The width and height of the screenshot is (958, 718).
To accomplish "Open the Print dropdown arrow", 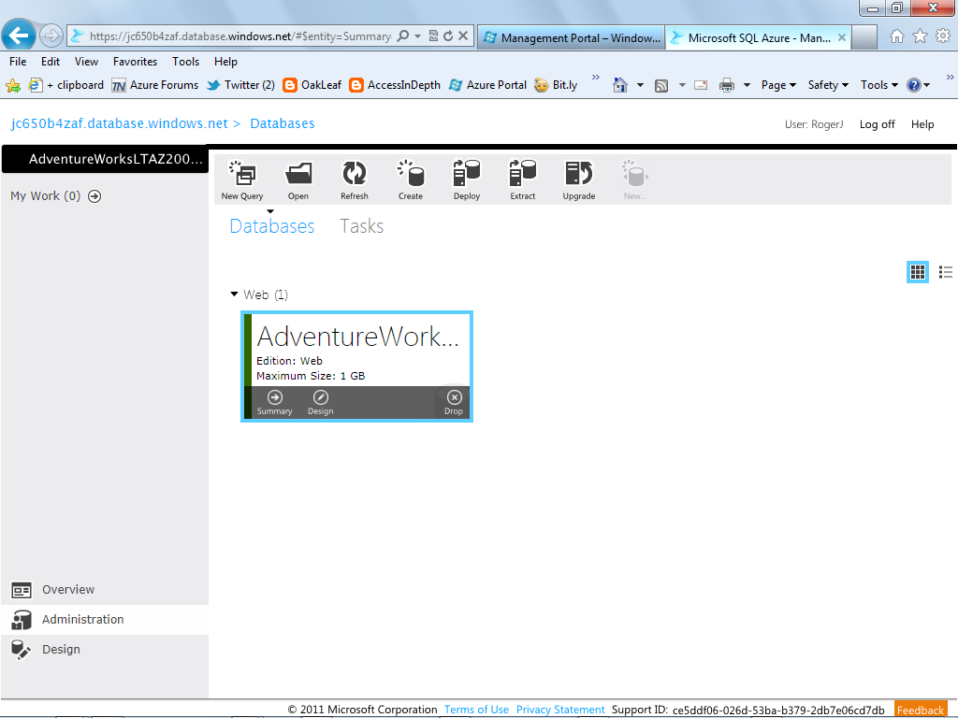I will 747,85.
